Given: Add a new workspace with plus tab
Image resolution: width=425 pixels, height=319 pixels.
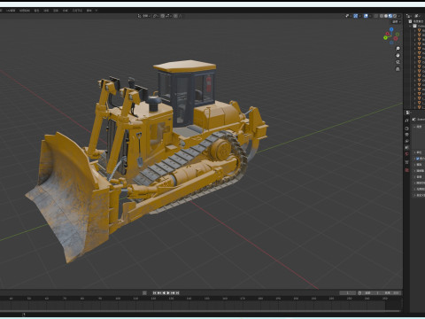Looking at the screenshot, I should tap(97, 11).
